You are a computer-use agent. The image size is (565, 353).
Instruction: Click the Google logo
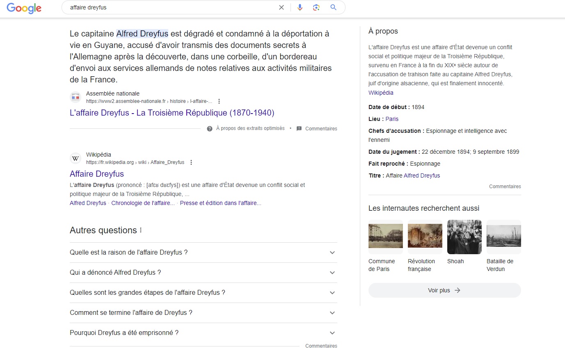tap(24, 8)
